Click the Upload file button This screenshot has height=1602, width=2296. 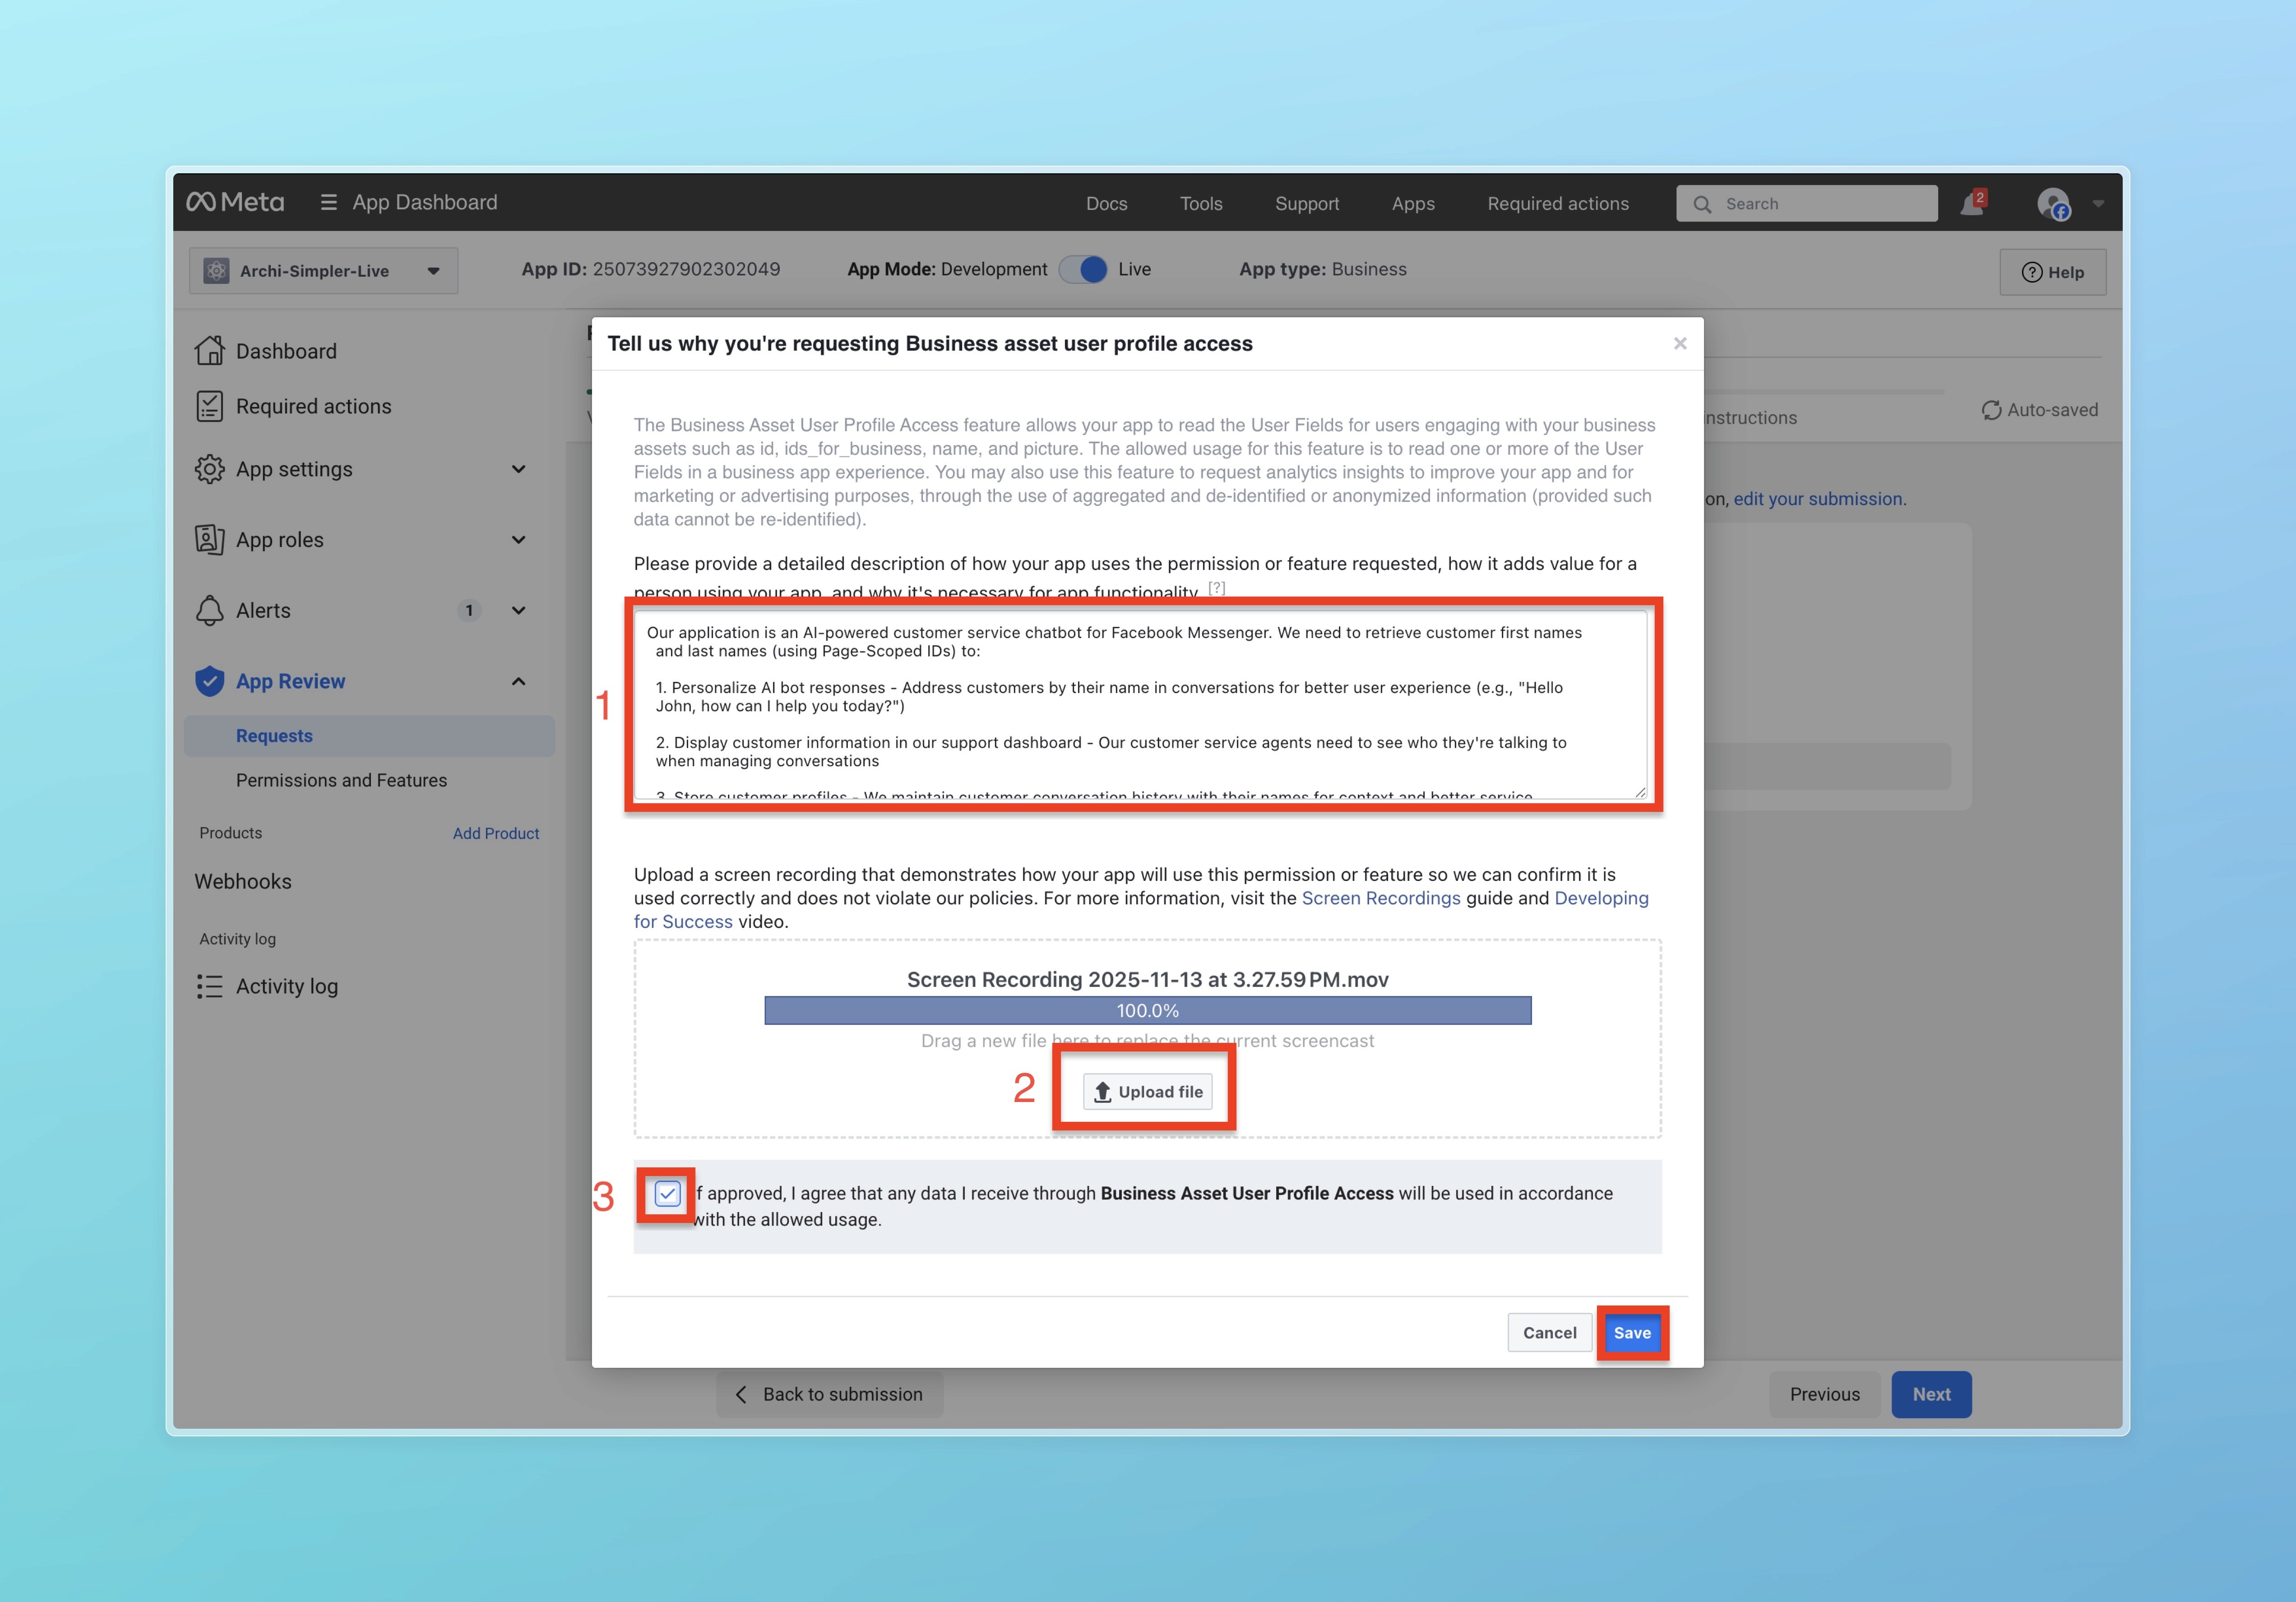(1147, 1092)
